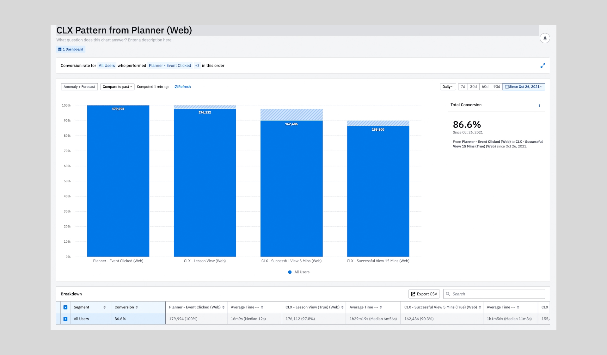
Task: Open the Daily interval dropdown
Action: pyautogui.click(x=448, y=87)
